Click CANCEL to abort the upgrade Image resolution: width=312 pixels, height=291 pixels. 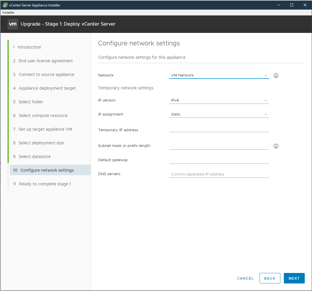click(x=245, y=278)
